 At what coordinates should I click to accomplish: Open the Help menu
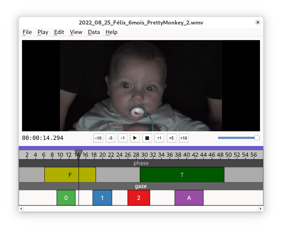pyautogui.click(x=111, y=32)
